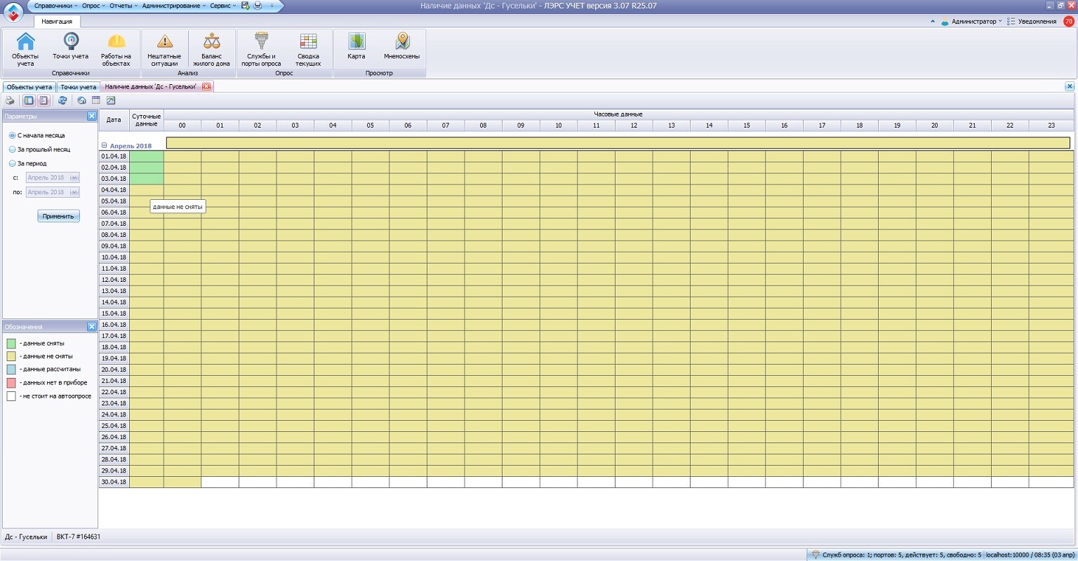Select the Навигация ribbon tab
Screen dimensions: 1078x561
click(x=57, y=22)
